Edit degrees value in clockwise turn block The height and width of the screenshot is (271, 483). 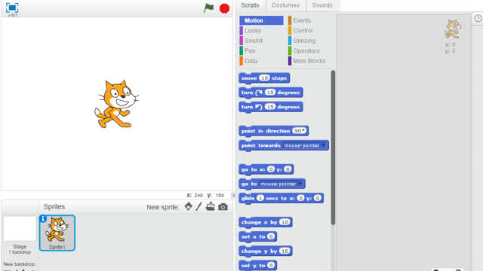pos(270,93)
